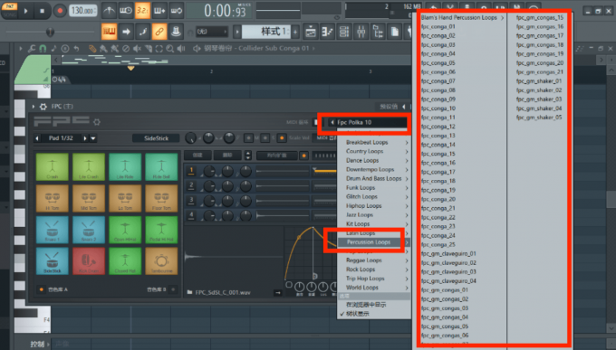Image resolution: width=616 pixels, height=350 pixels.
Task: Go to previous pad in FPC
Action: tap(37, 138)
